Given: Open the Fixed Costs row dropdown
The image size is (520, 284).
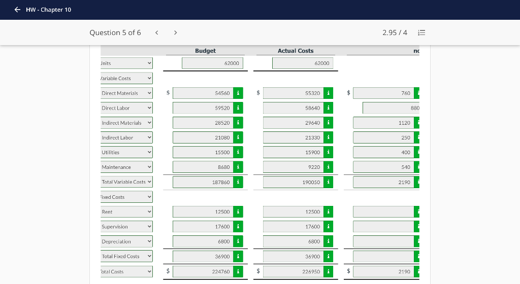Looking at the screenshot, I should point(126,197).
